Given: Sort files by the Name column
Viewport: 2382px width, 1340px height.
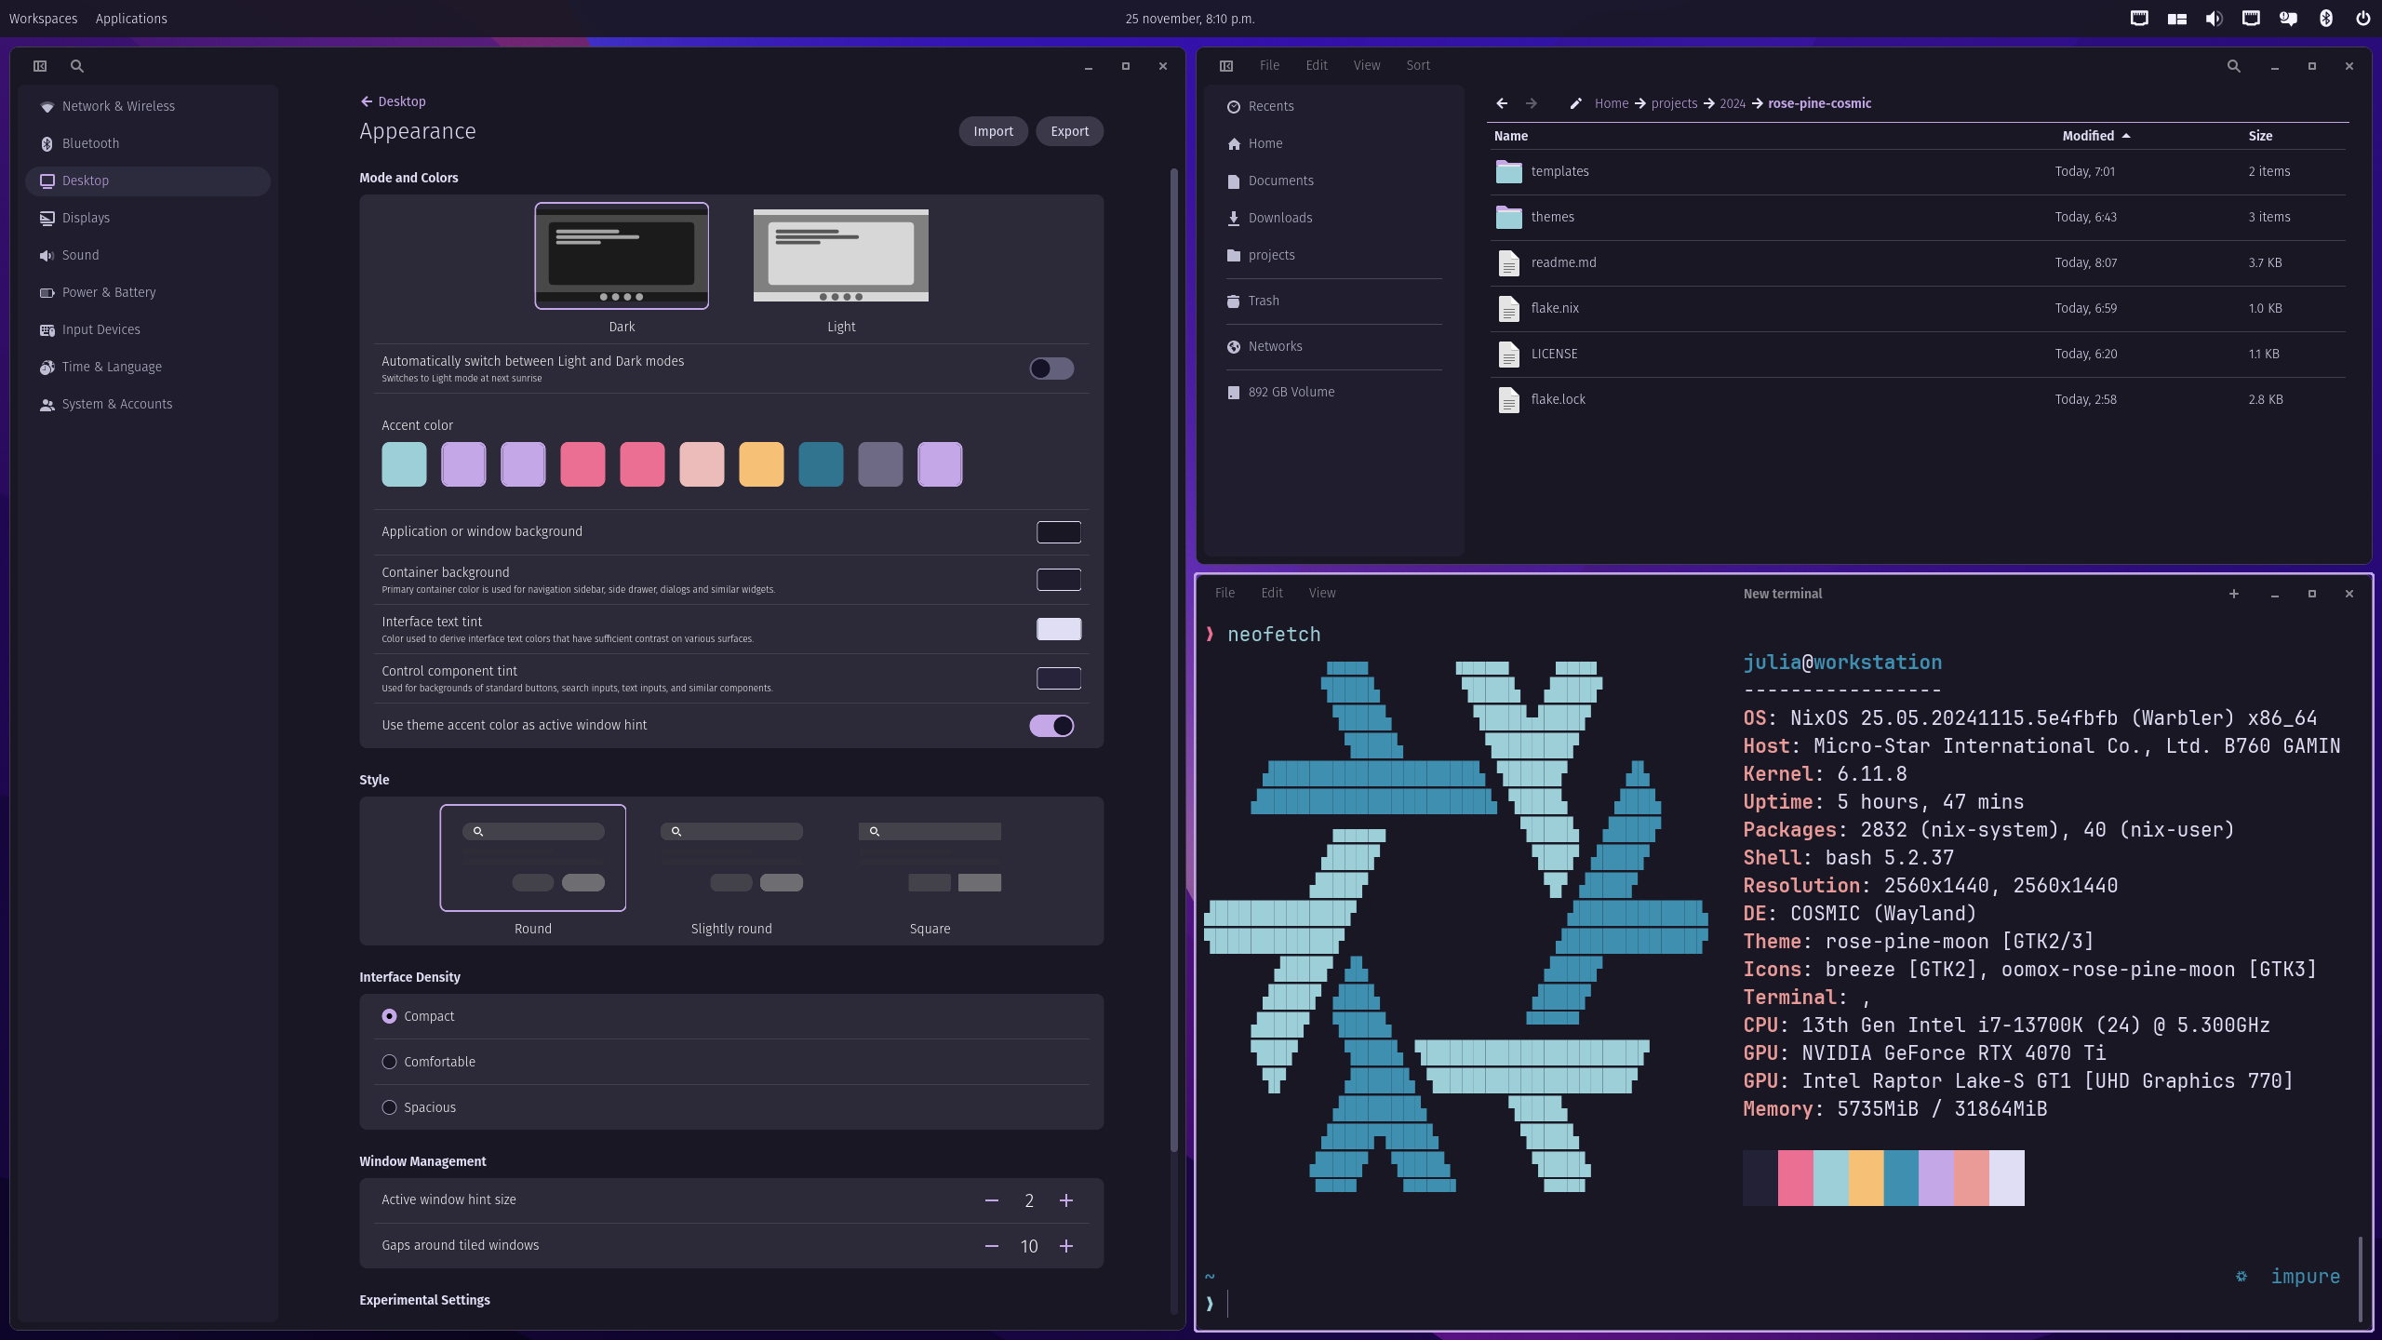Looking at the screenshot, I should click(1511, 136).
